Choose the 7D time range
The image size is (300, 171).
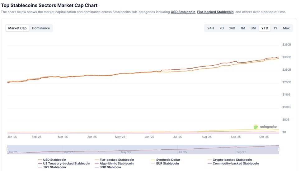pyautogui.click(x=222, y=28)
